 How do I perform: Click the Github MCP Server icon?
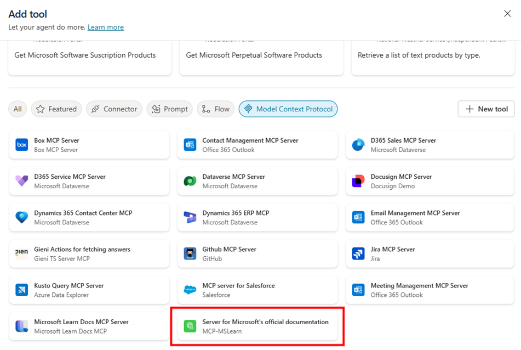[190, 253]
